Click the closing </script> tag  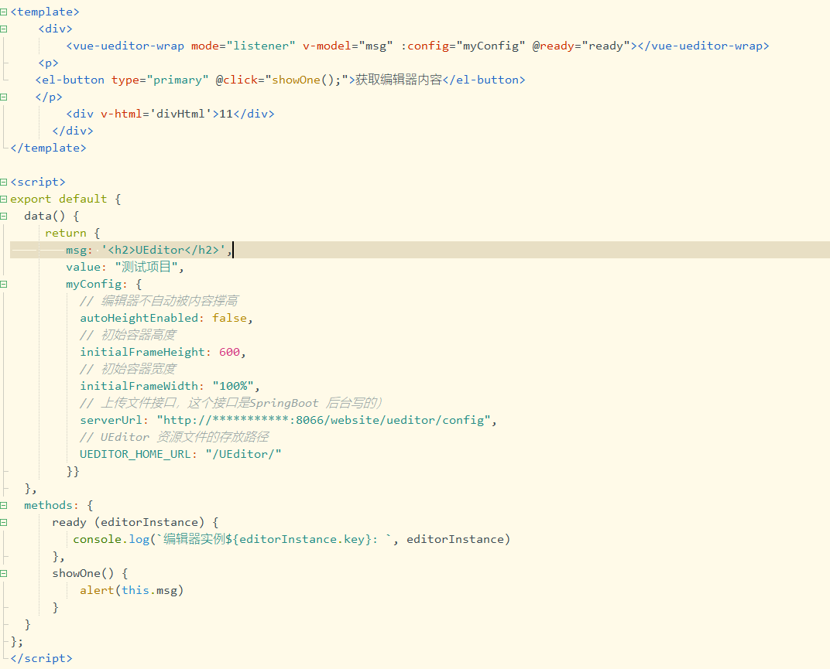[x=41, y=658]
